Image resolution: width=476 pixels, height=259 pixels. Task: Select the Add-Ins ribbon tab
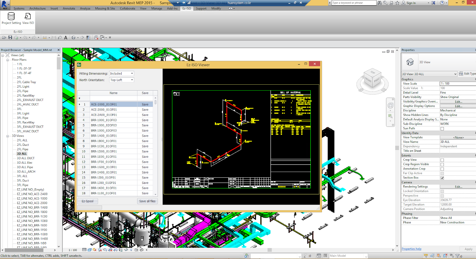(x=172, y=8)
